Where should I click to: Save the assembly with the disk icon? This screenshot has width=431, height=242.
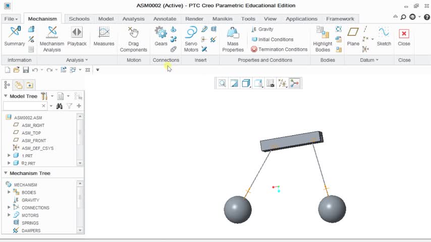tap(26, 70)
